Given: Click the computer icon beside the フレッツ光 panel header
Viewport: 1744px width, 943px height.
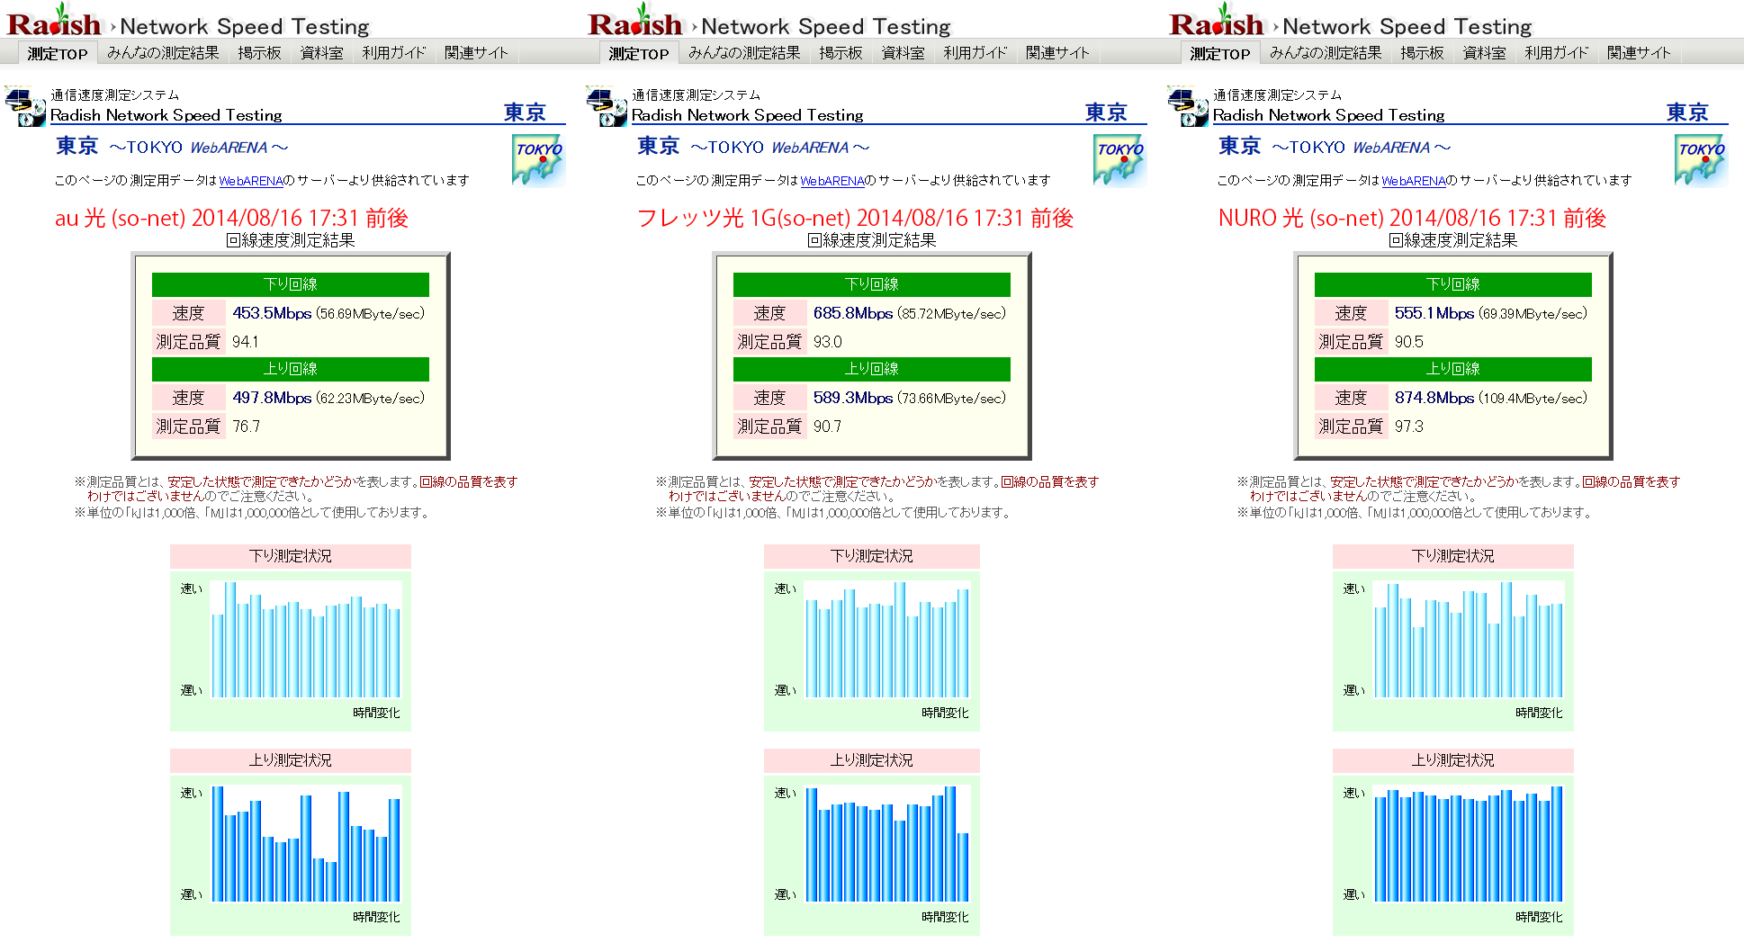Looking at the screenshot, I should 607,106.
